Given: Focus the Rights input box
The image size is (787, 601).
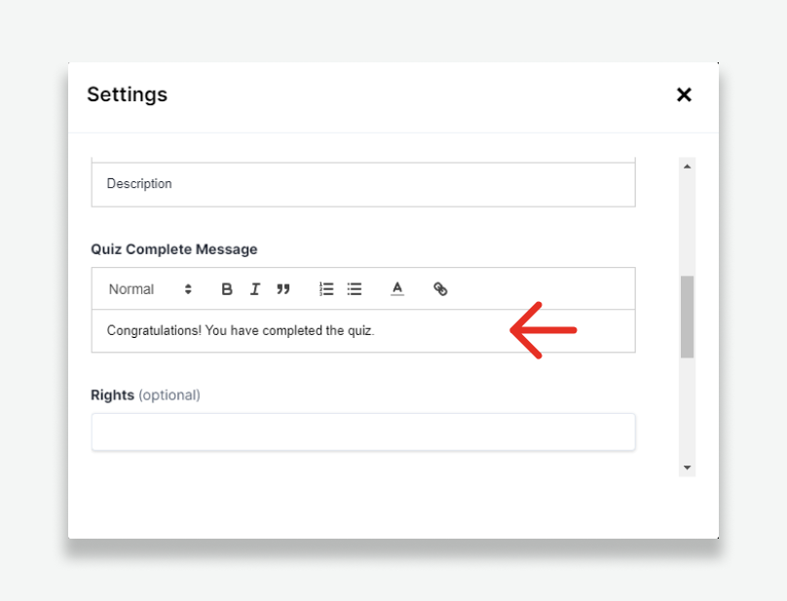Looking at the screenshot, I should click(x=362, y=432).
